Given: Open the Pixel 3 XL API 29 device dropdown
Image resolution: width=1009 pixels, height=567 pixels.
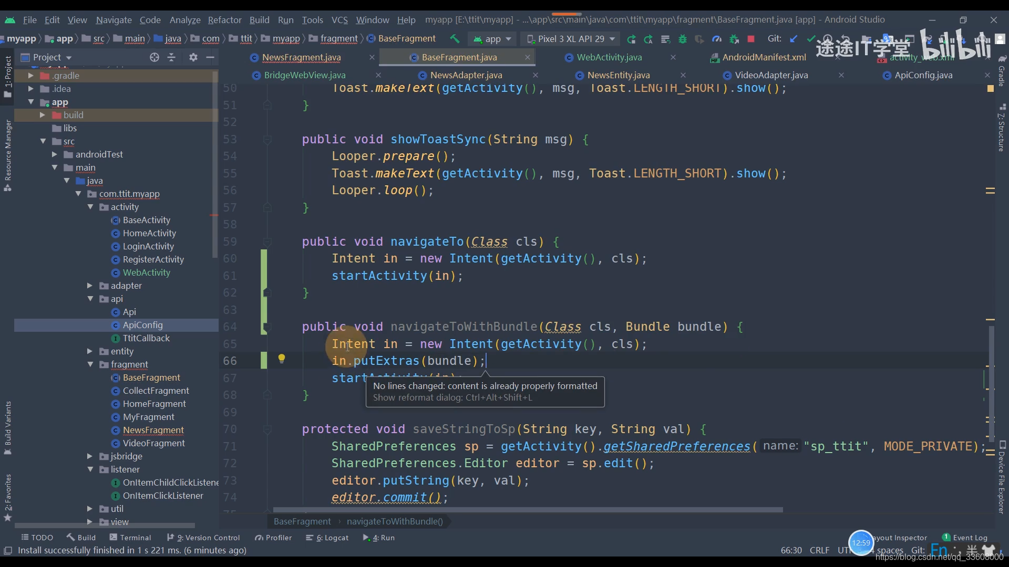Looking at the screenshot, I should [570, 39].
